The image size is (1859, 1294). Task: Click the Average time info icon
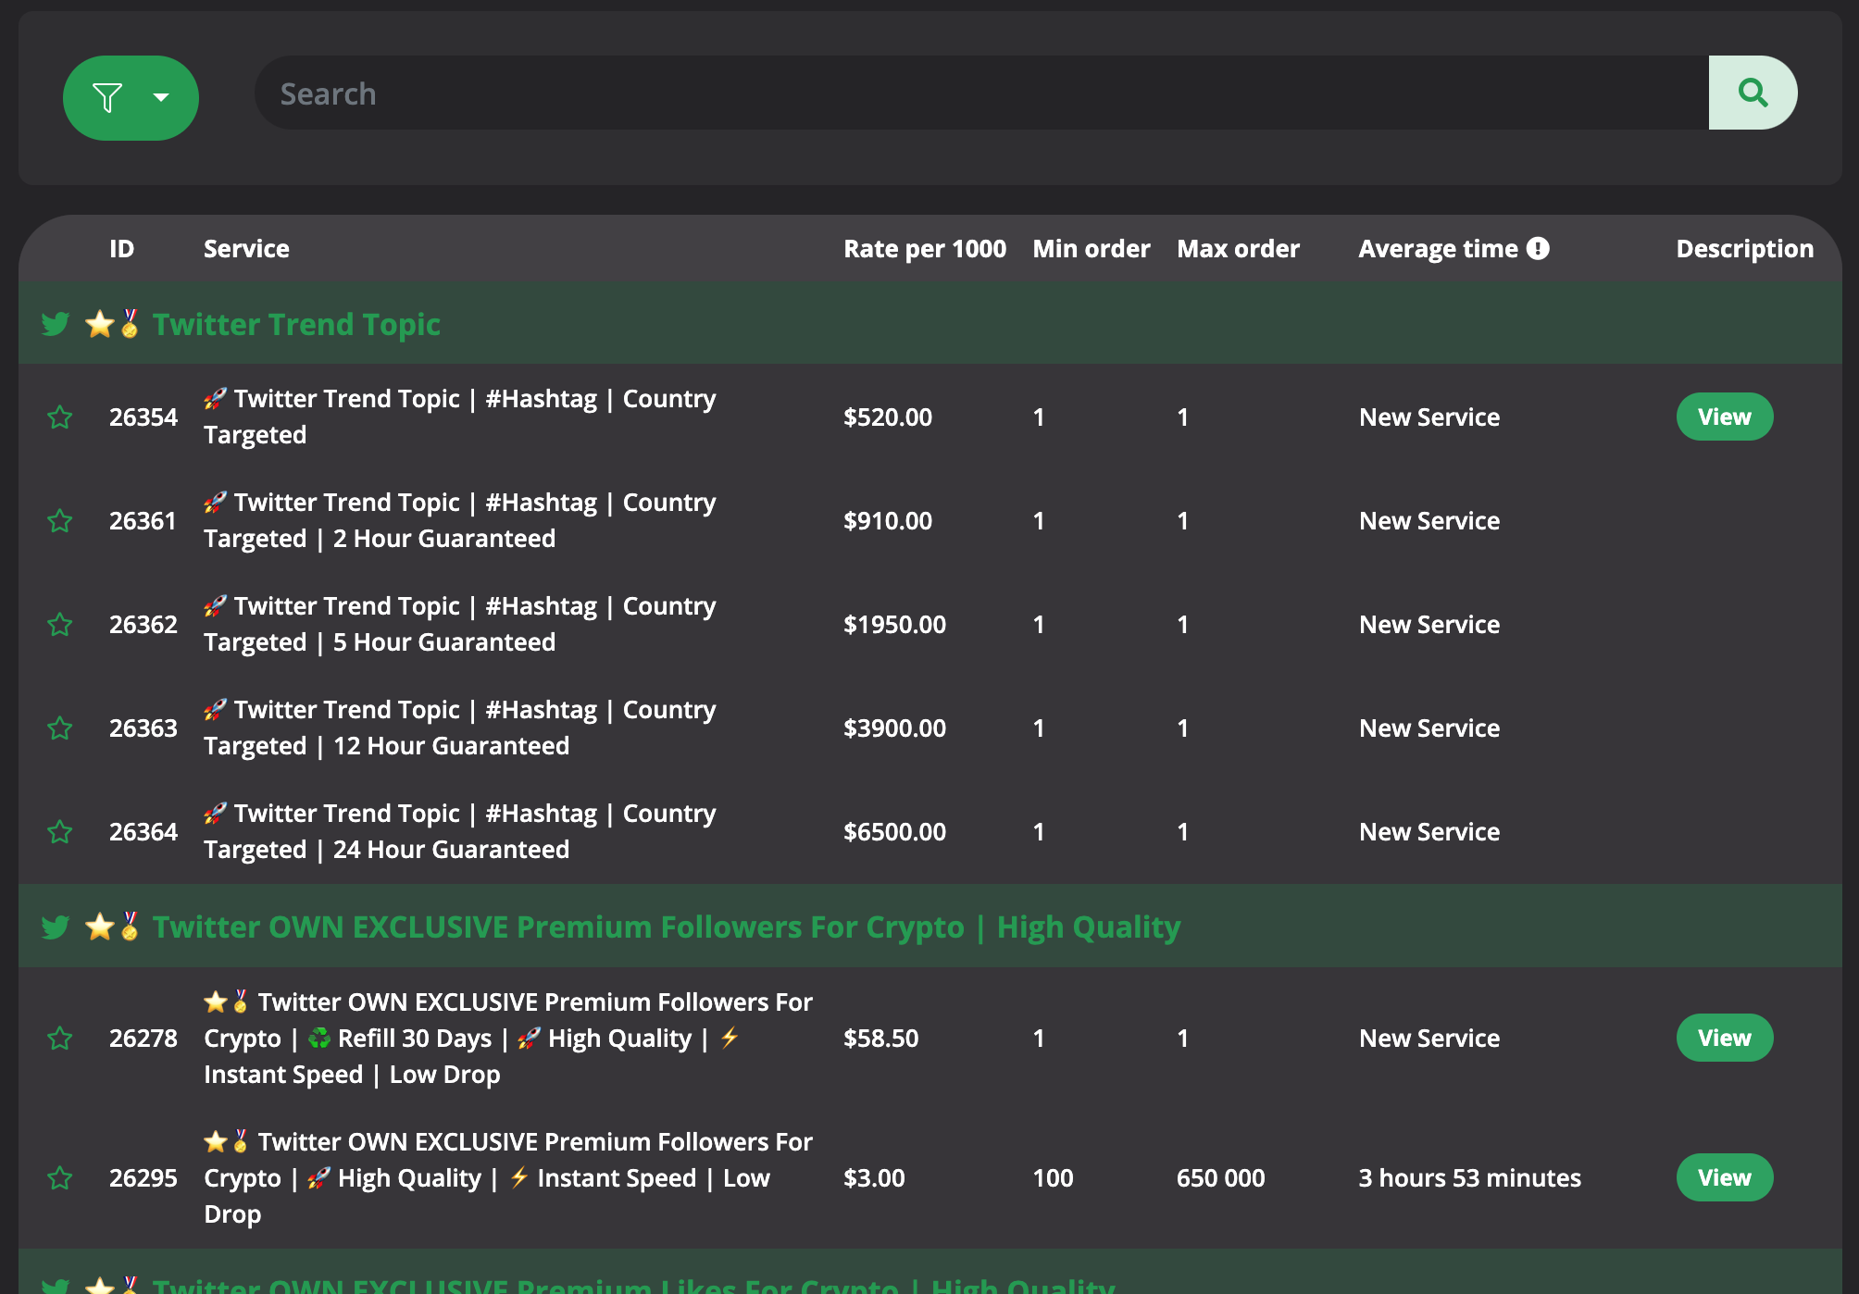click(1538, 248)
